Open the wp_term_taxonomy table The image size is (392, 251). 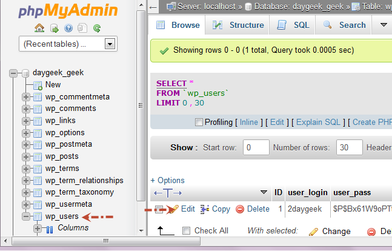(x=79, y=192)
